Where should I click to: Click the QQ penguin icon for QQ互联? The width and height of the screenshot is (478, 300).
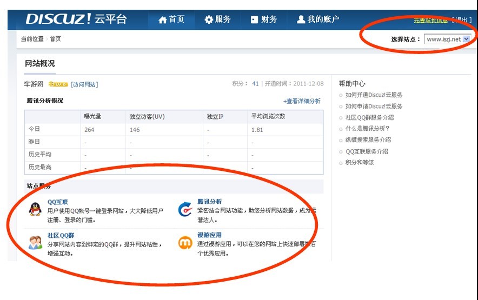coord(35,209)
